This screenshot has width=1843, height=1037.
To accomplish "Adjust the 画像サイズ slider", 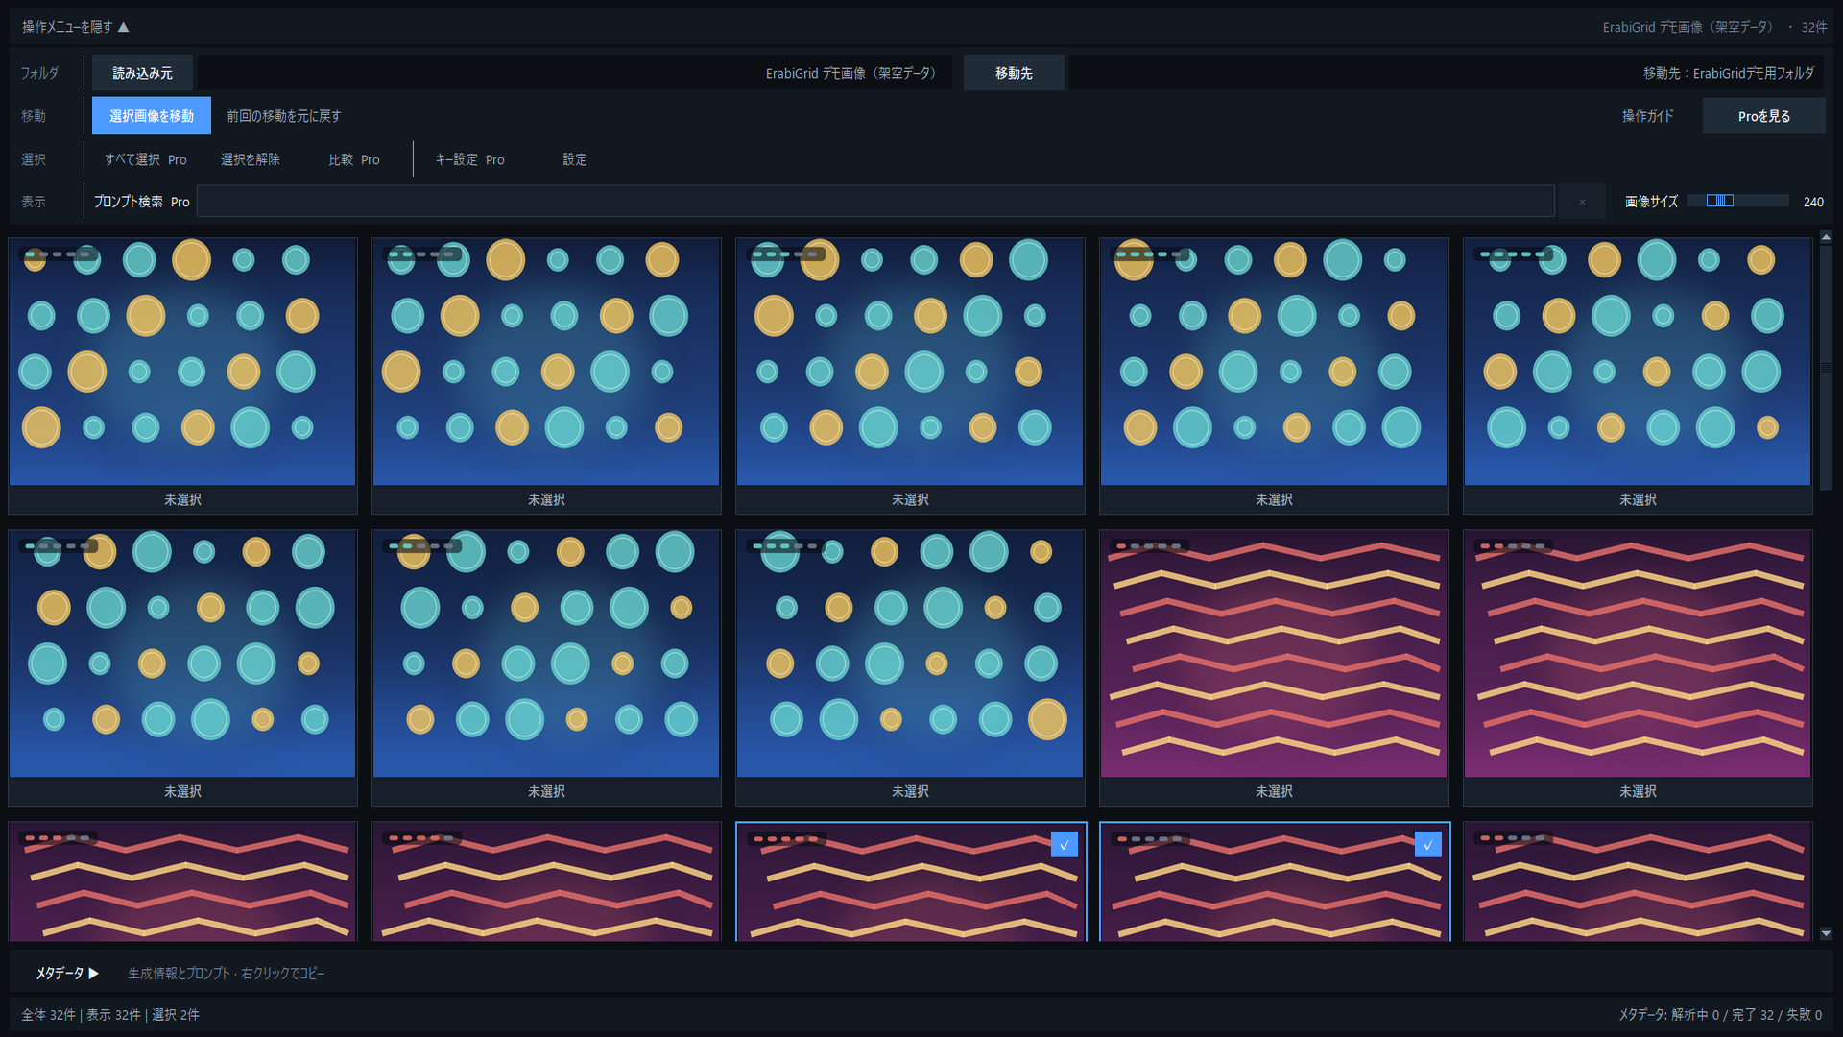I will point(1738,201).
